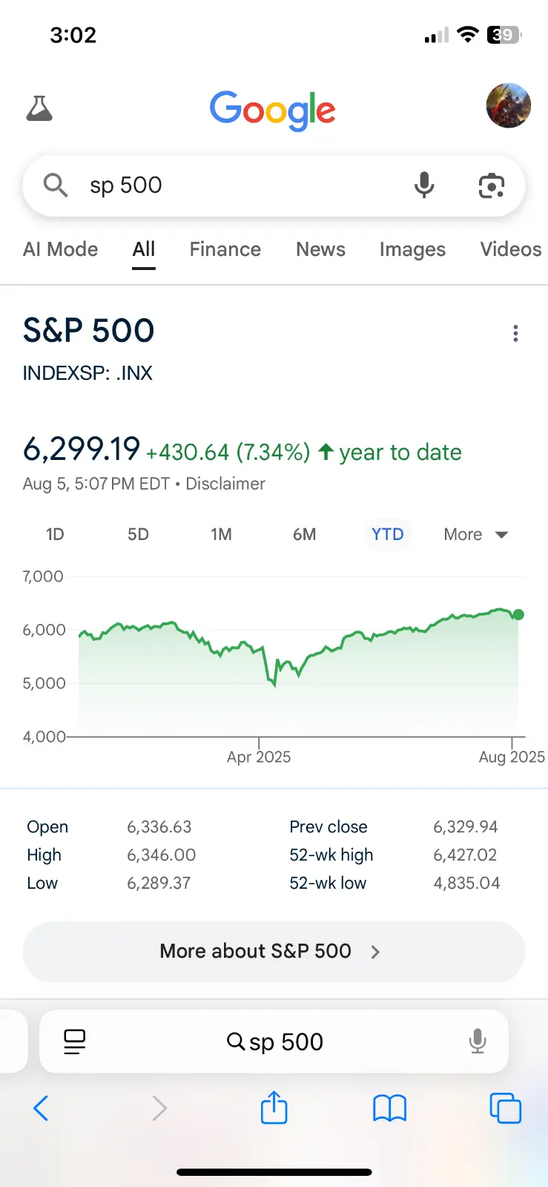Tap the voice search microphone in search box

(424, 185)
